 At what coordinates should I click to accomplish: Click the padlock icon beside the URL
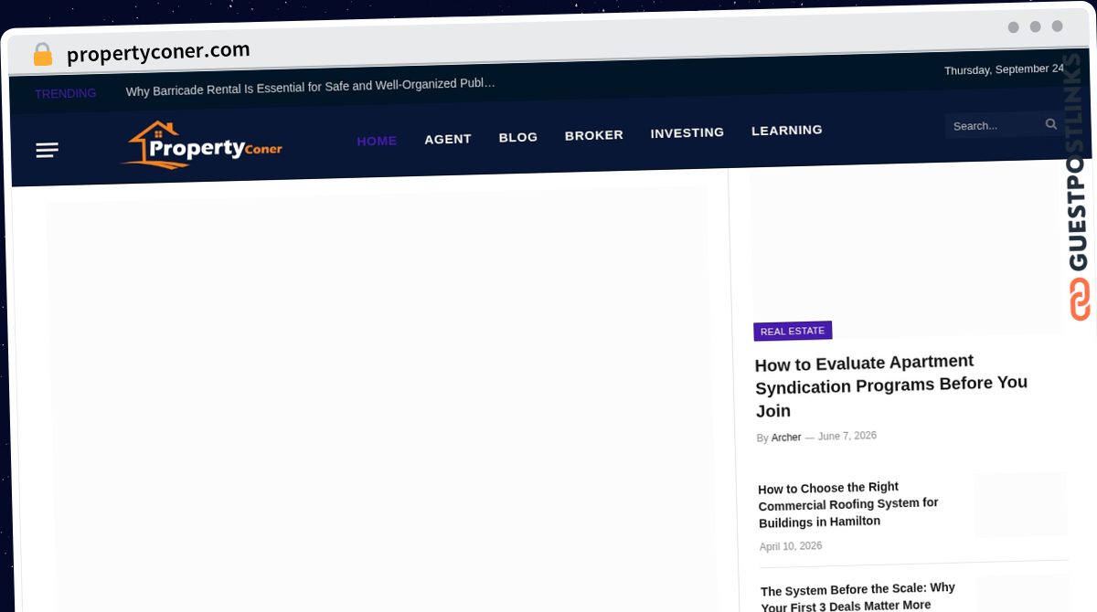[43, 54]
